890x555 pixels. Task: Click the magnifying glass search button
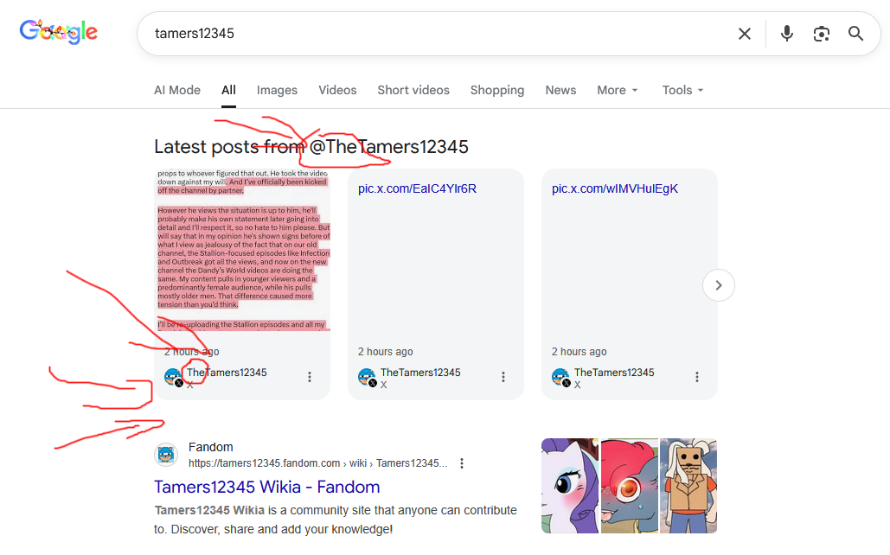855,34
